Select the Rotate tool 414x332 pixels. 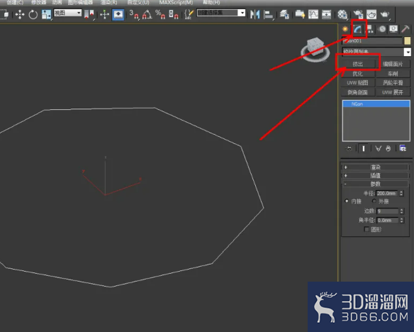(x=33, y=14)
